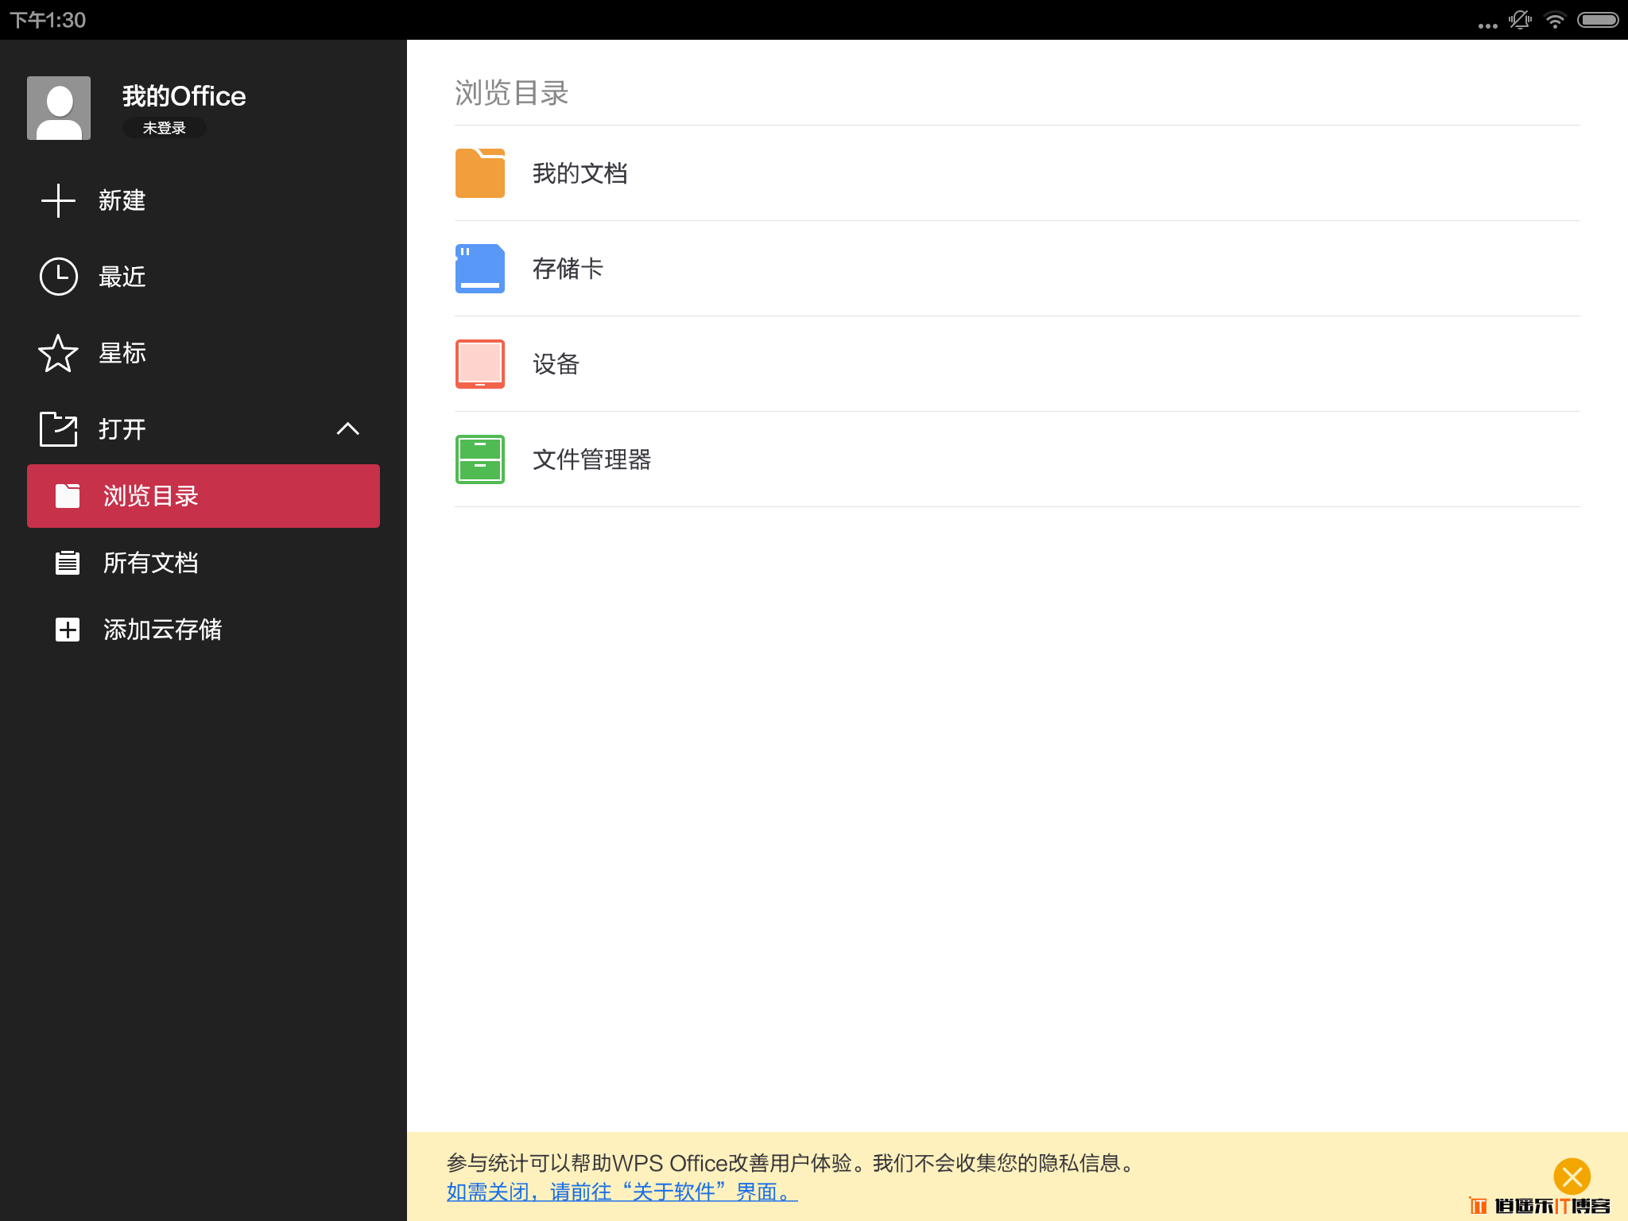The width and height of the screenshot is (1628, 1221).
Task: Tap the Wi-Fi icon in status bar
Action: point(1556,20)
